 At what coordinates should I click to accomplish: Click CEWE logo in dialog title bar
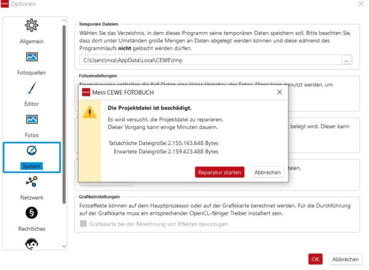[86, 92]
